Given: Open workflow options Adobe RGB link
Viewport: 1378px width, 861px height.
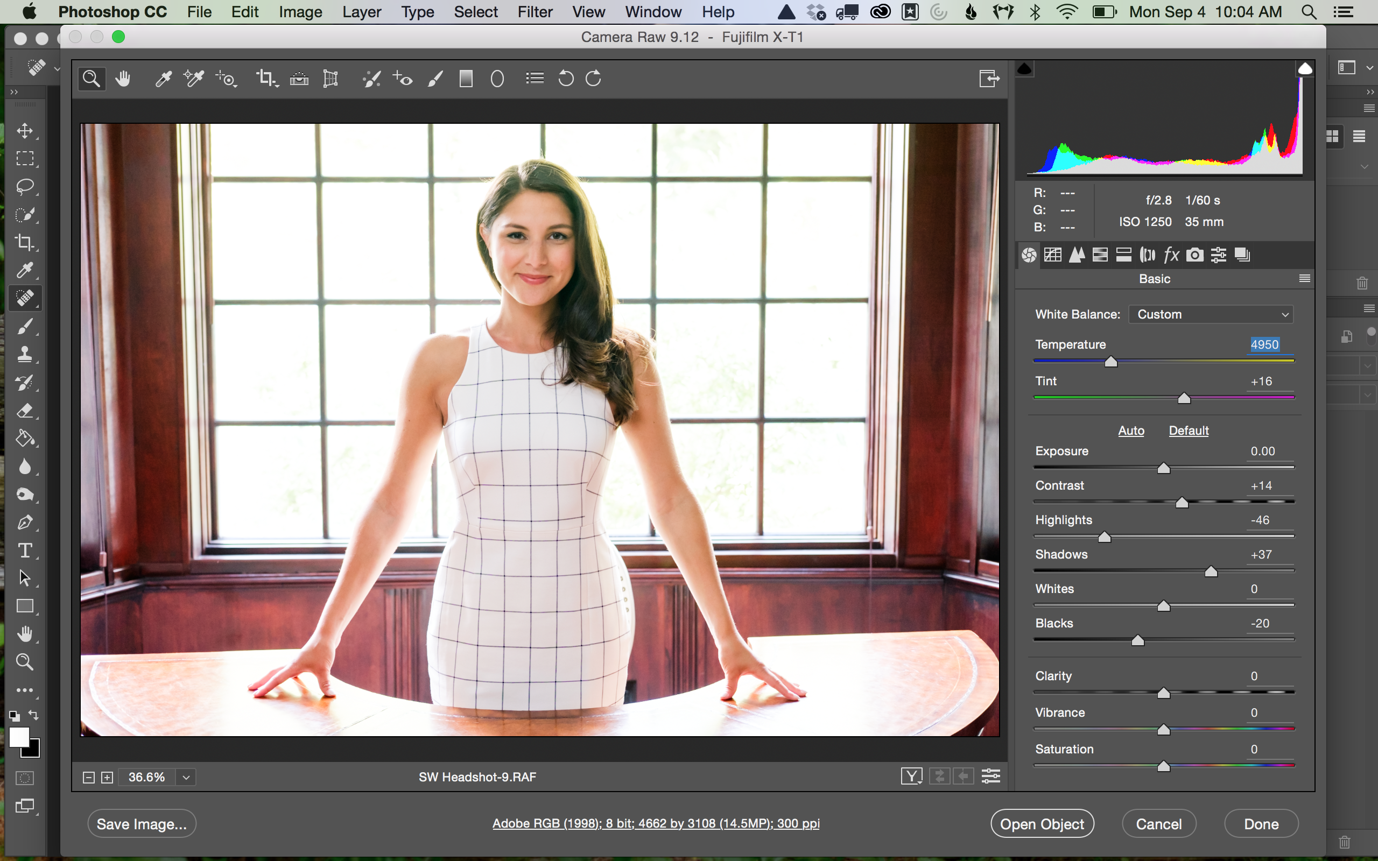Looking at the screenshot, I should pyautogui.click(x=656, y=823).
